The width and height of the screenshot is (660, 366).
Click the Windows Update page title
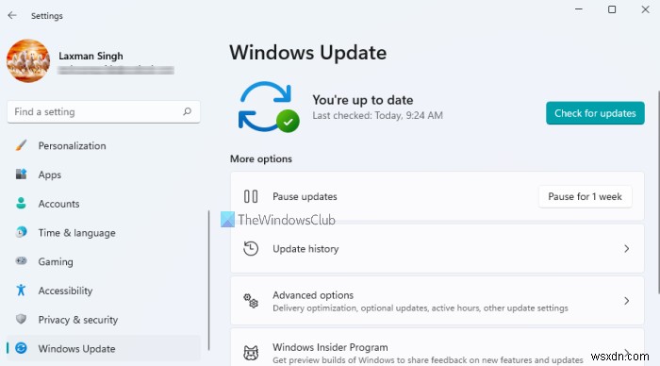[x=308, y=53]
